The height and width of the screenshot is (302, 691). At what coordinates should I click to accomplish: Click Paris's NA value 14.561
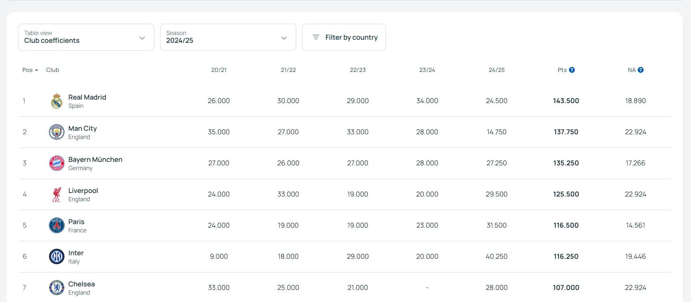(635, 225)
